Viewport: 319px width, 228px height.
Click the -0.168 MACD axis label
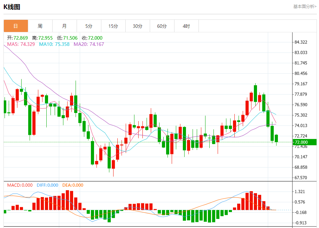pos(300,212)
